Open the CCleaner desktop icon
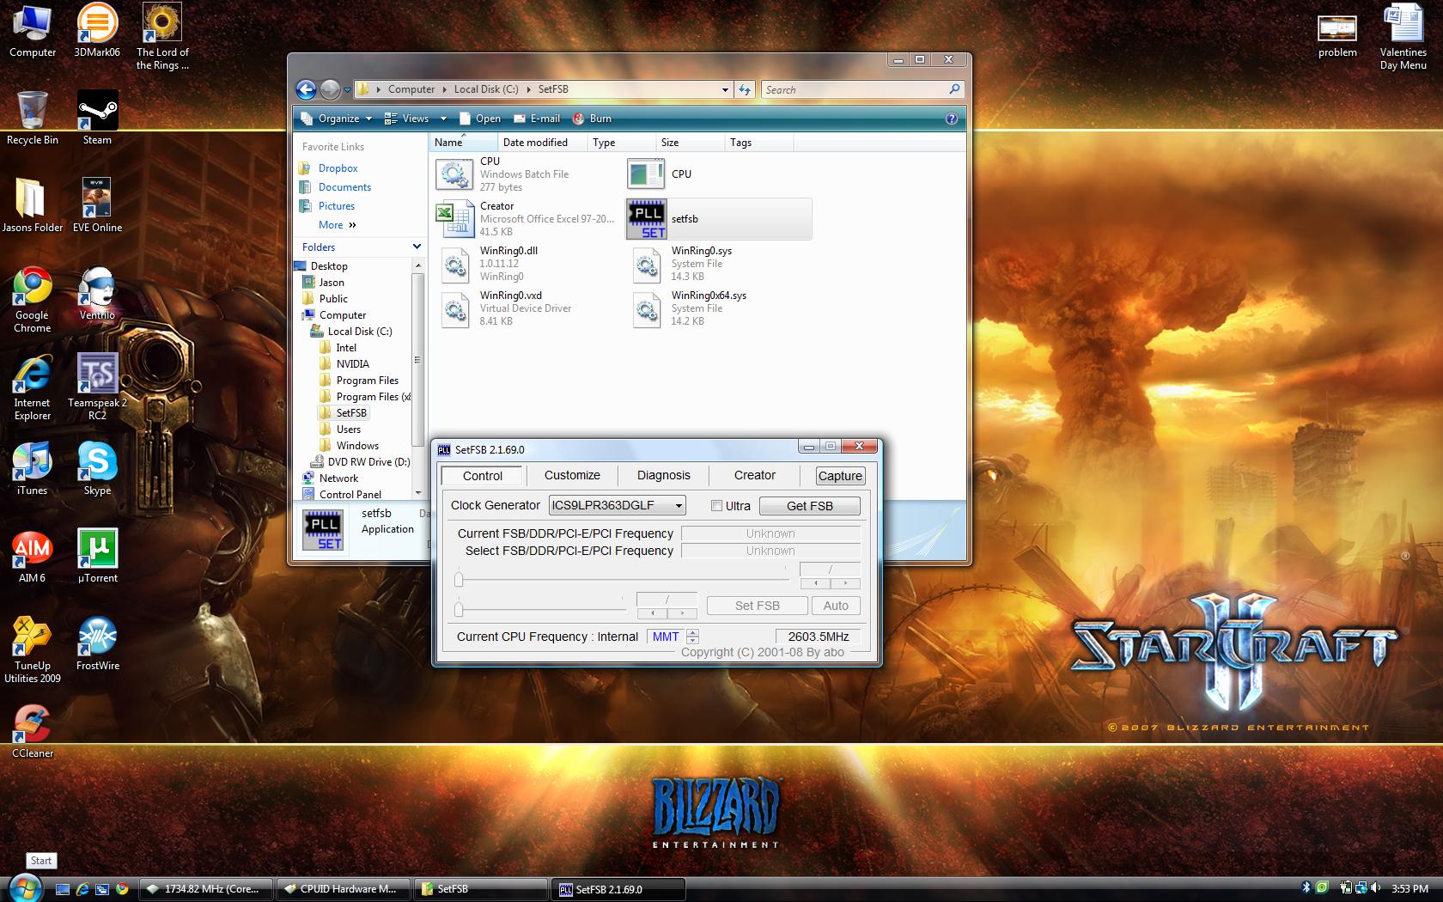Viewport: 1443px width, 902px height. (33, 731)
